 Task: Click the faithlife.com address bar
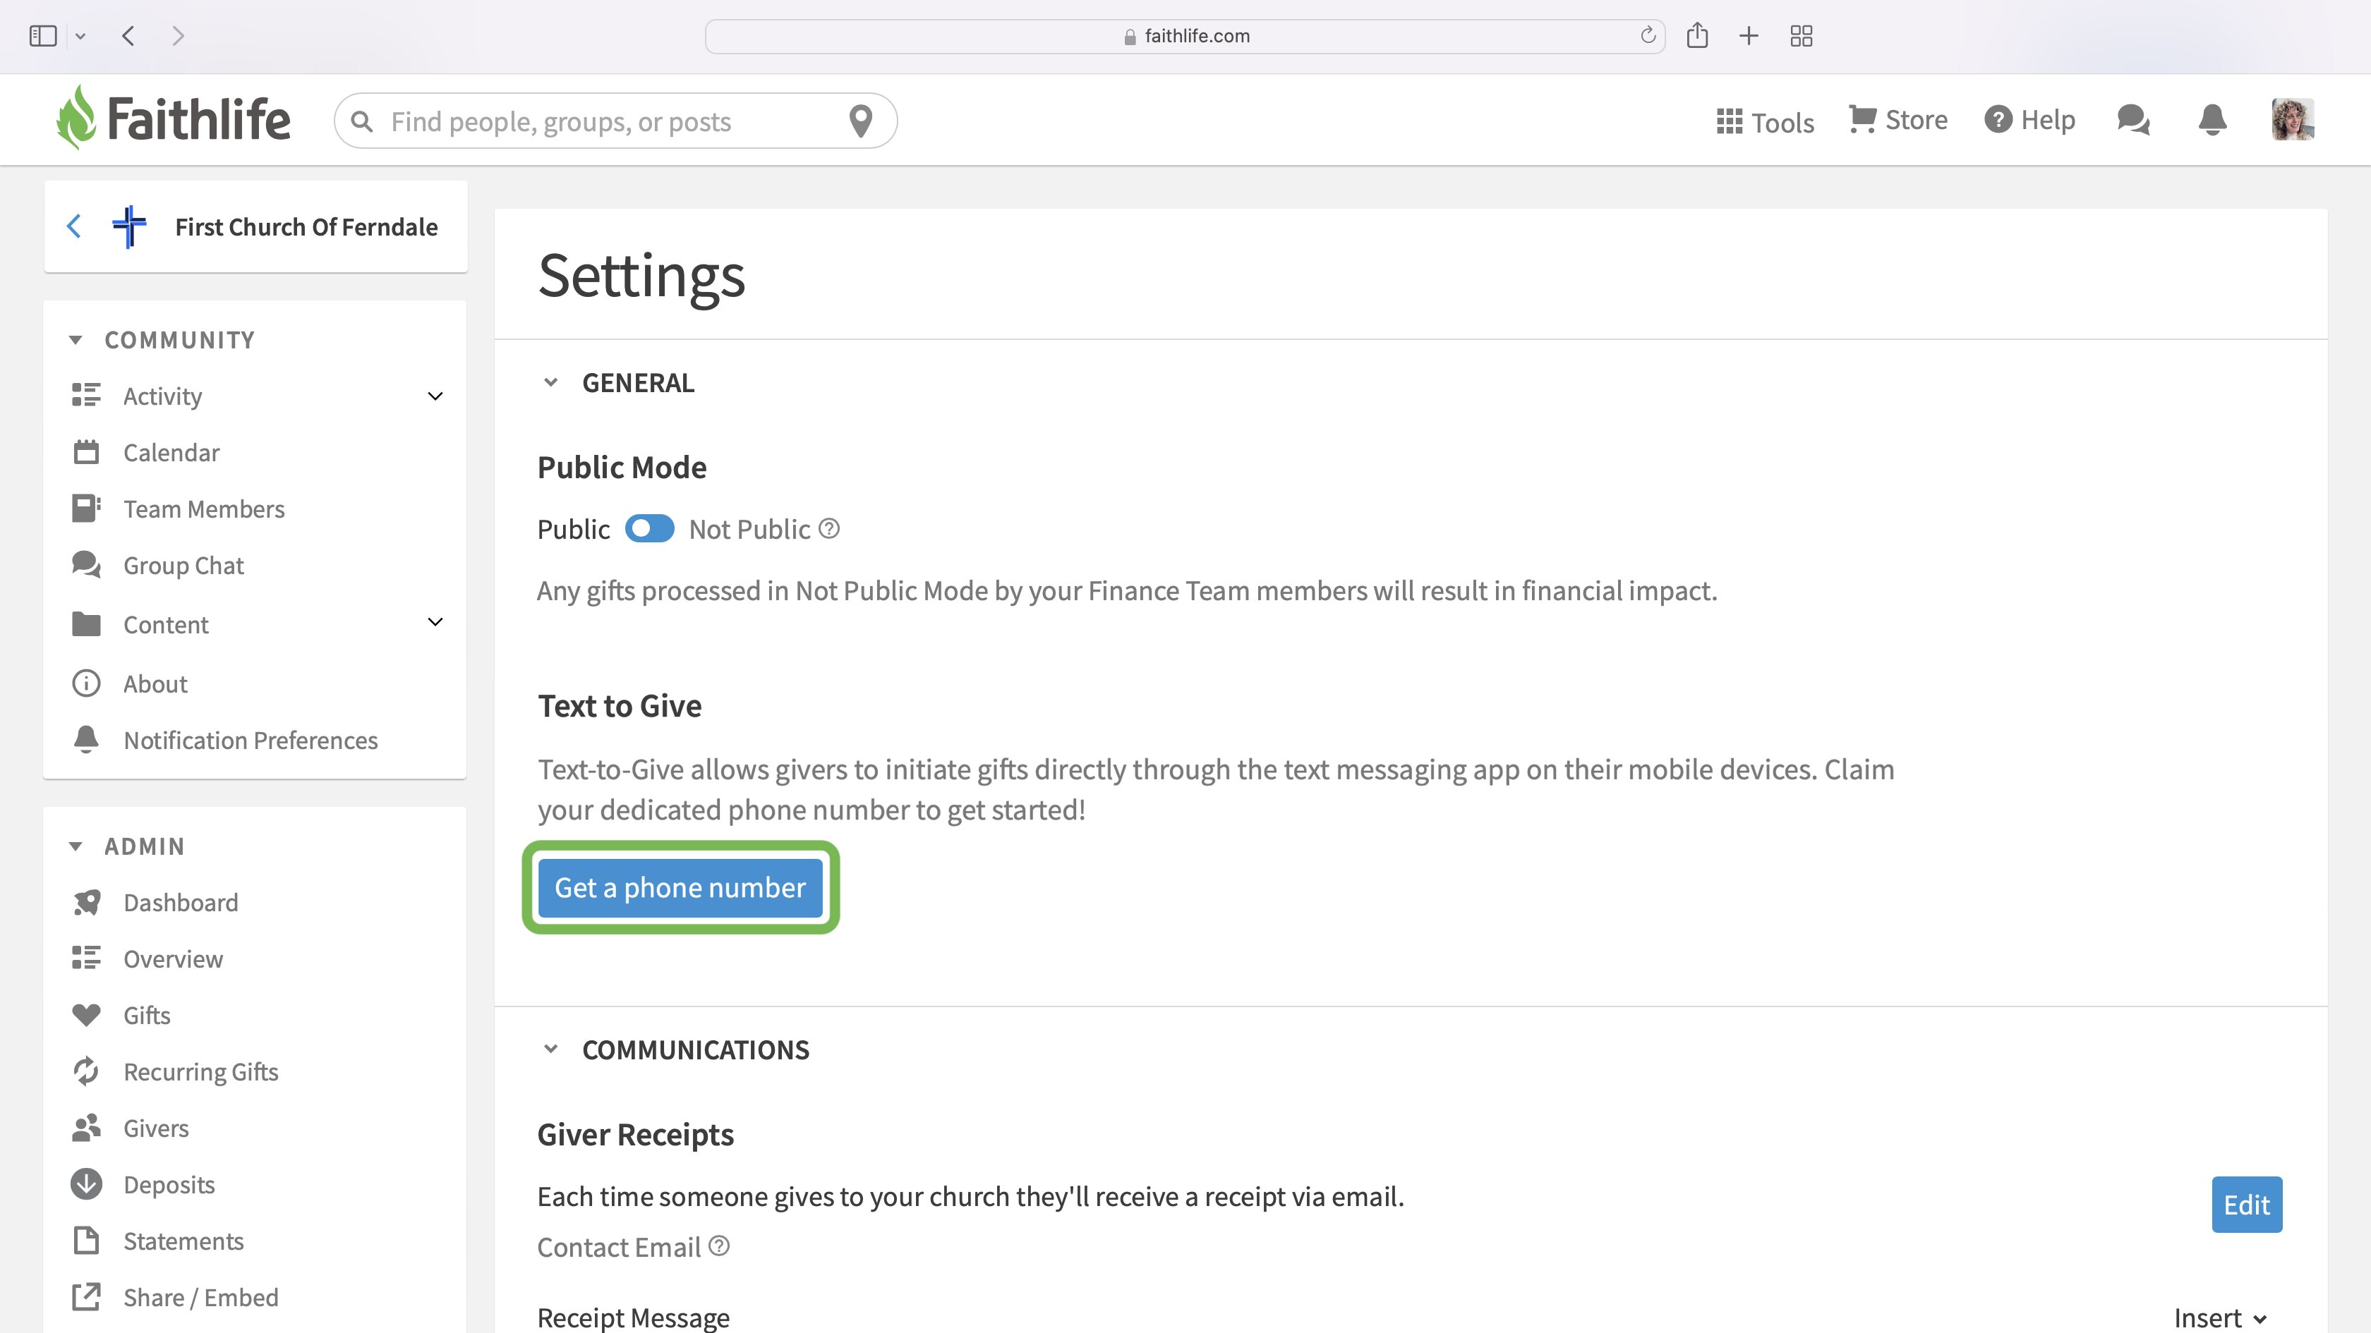[x=1185, y=36]
